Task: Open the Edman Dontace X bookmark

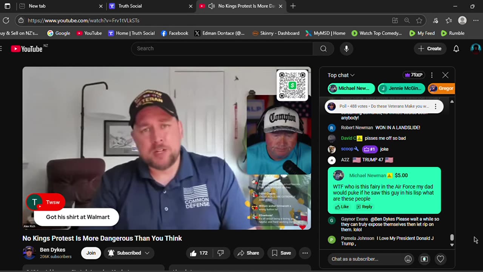Action: [219, 33]
